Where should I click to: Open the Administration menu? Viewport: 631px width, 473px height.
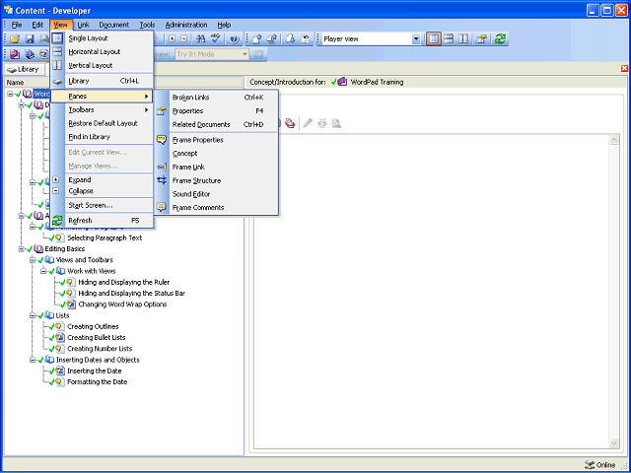(x=186, y=25)
